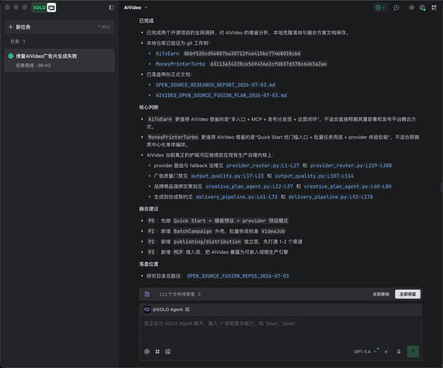Open the OPEN_SOURCE_RESEARCH_REPORT_2026-07-03.md link
This screenshot has width=443, height=368.
[215, 85]
